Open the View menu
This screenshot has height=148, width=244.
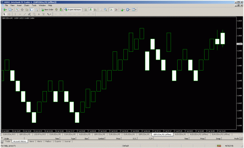point(12,5)
